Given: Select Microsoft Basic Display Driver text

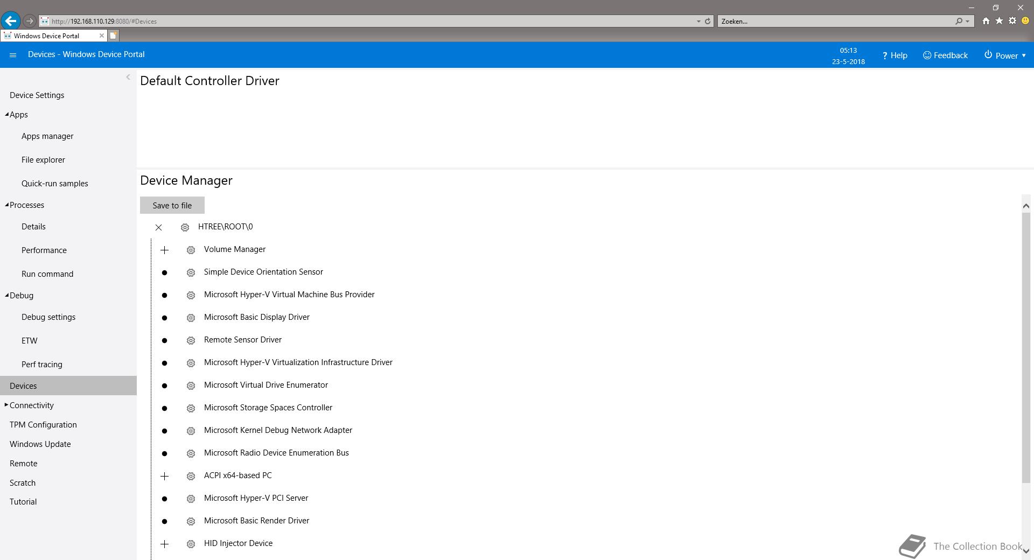Looking at the screenshot, I should 257,317.
